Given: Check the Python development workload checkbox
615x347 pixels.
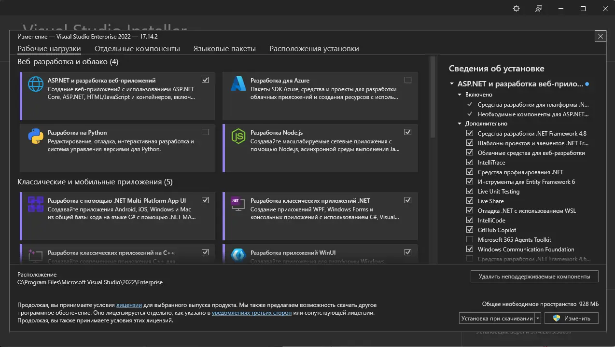Looking at the screenshot, I should (205, 132).
